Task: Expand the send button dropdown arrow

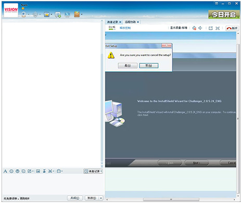Action: [x=101, y=198]
